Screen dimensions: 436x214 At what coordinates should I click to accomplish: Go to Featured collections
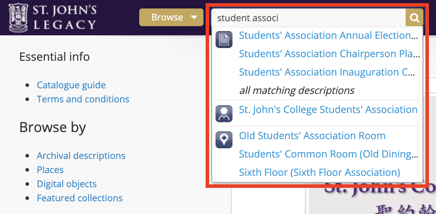tap(79, 198)
